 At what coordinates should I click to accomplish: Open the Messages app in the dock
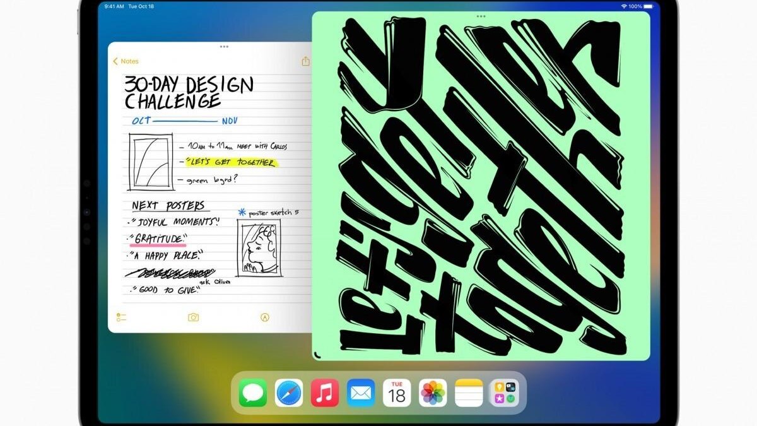click(x=253, y=393)
